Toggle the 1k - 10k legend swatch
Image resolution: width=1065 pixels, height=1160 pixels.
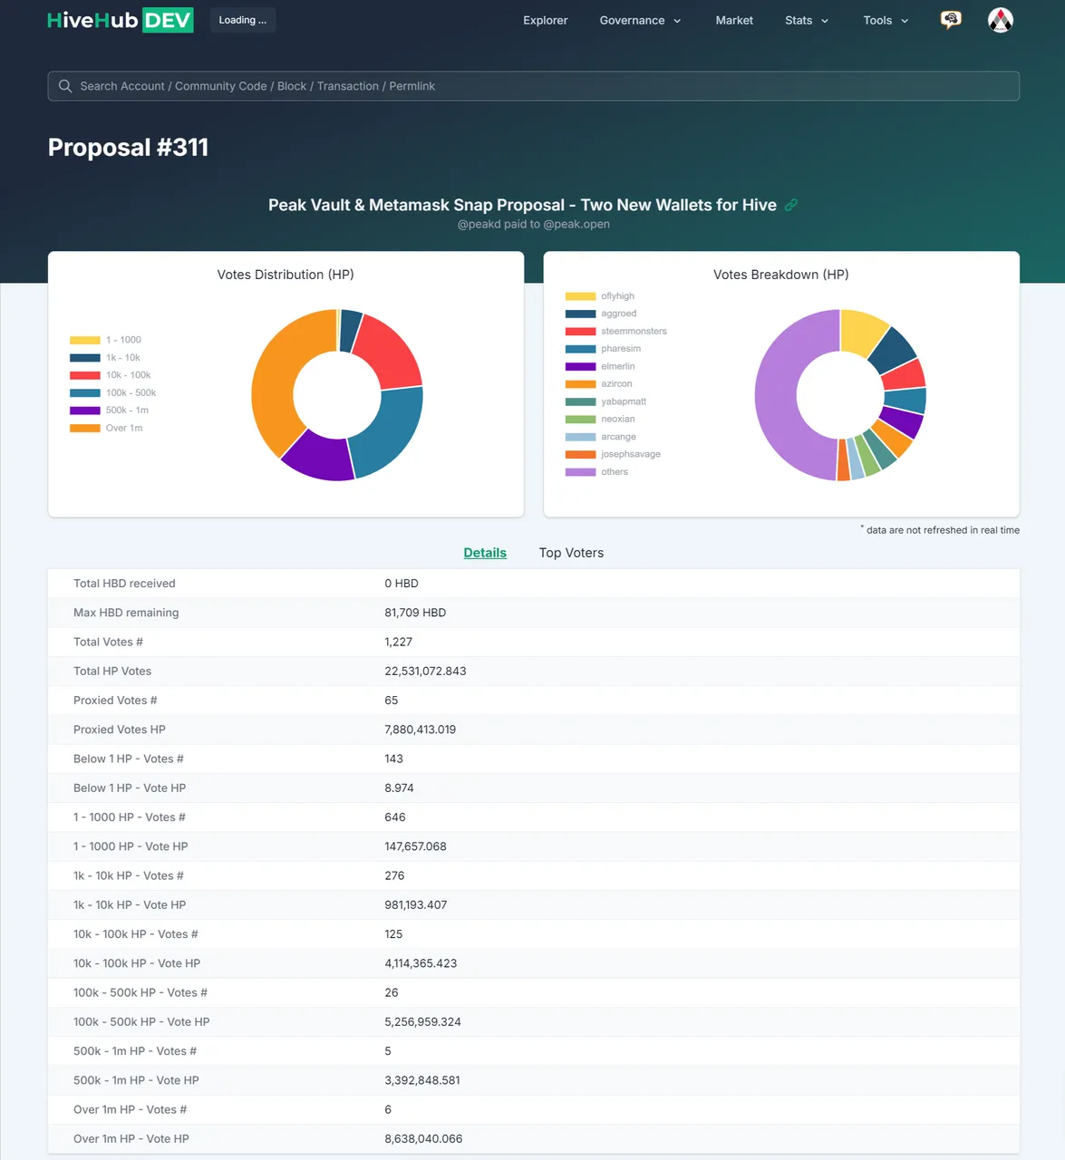coord(85,358)
